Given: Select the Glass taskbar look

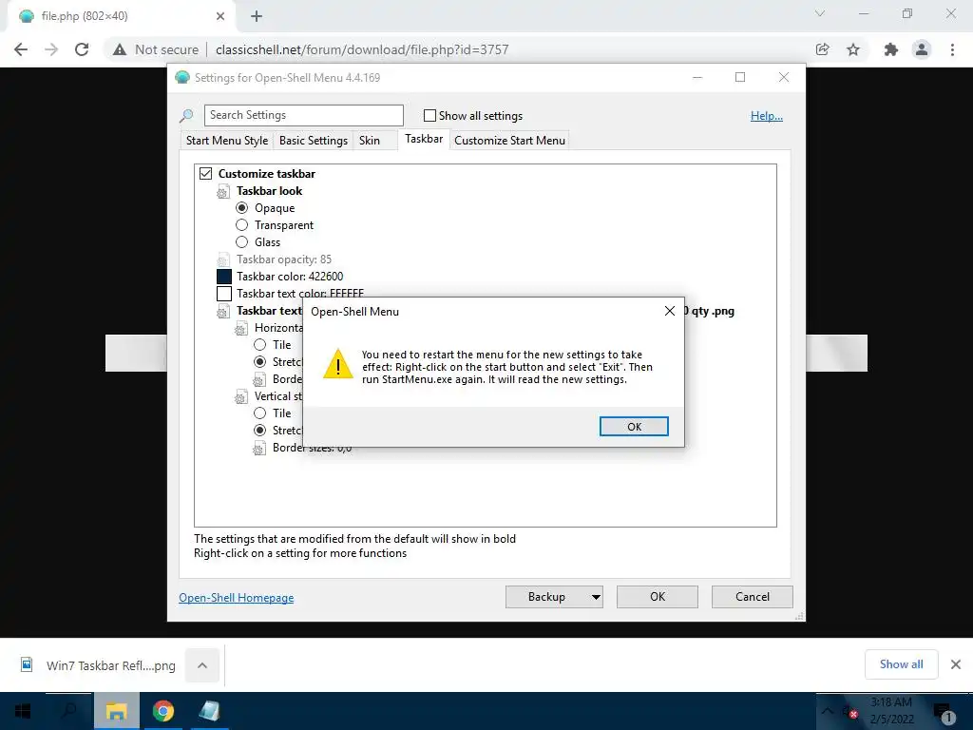Looking at the screenshot, I should click(242, 242).
